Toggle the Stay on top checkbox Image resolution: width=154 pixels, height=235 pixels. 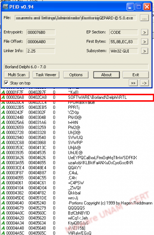pos(6,83)
